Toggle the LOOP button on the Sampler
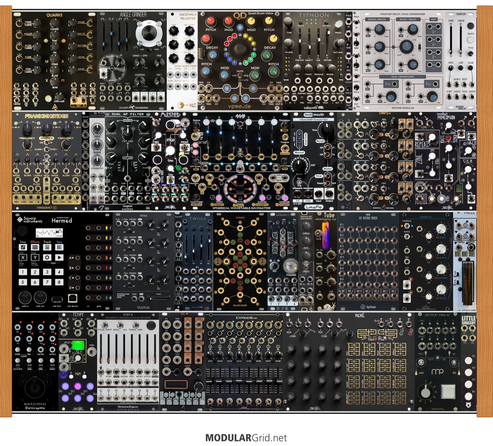This screenshot has height=446, width=493. [x=461, y=68]
